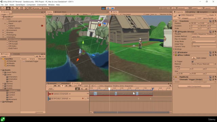
Task: Go to next frame in Timeline
Action: tap(66, 86)
